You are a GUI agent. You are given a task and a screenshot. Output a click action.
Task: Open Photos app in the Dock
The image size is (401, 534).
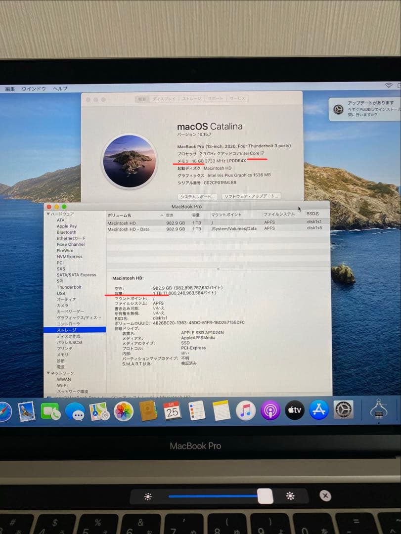123,411
